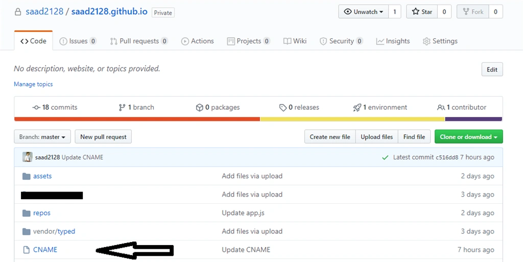Click the Fork button

473,12
